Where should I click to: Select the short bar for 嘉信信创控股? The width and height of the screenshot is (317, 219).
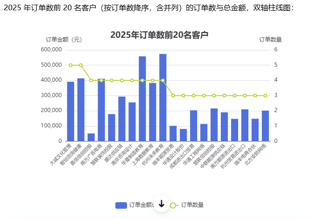point(91,137)
